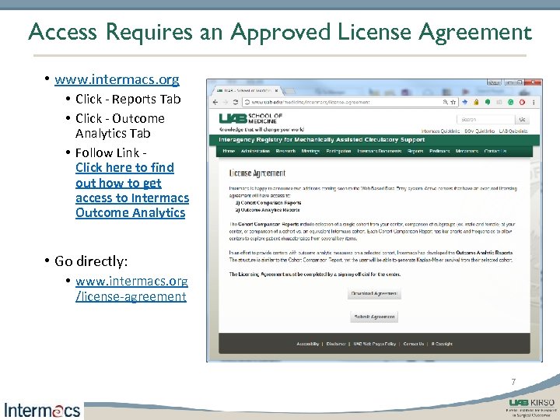Click the 'Outcome Analytics Reports' list item
The image size is (560, 420).
268,210
